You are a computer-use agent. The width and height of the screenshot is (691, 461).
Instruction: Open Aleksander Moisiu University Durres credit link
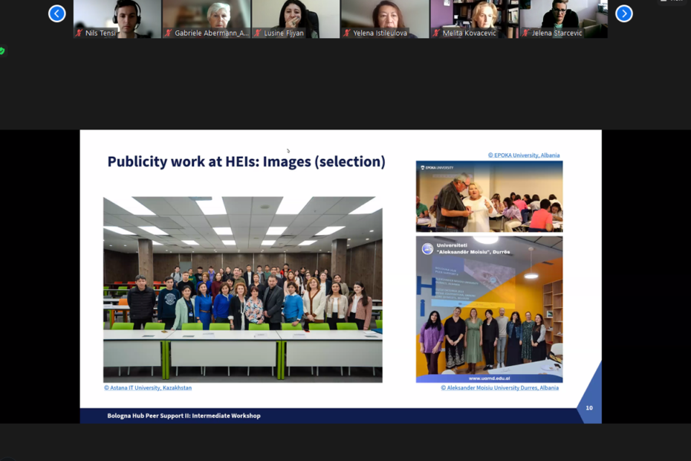point(500,388)
